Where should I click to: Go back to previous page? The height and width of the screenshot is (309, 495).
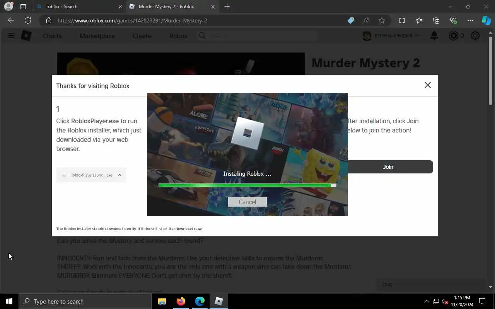11,20
